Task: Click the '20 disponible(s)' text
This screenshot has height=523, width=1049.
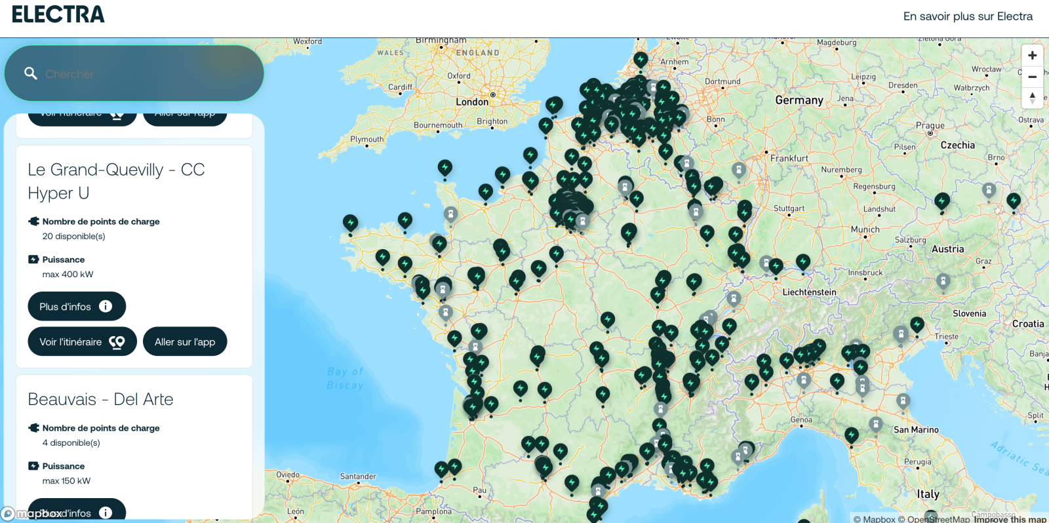Action: [73, 236]
